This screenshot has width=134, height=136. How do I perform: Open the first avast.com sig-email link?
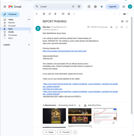(x=80, y=85)
